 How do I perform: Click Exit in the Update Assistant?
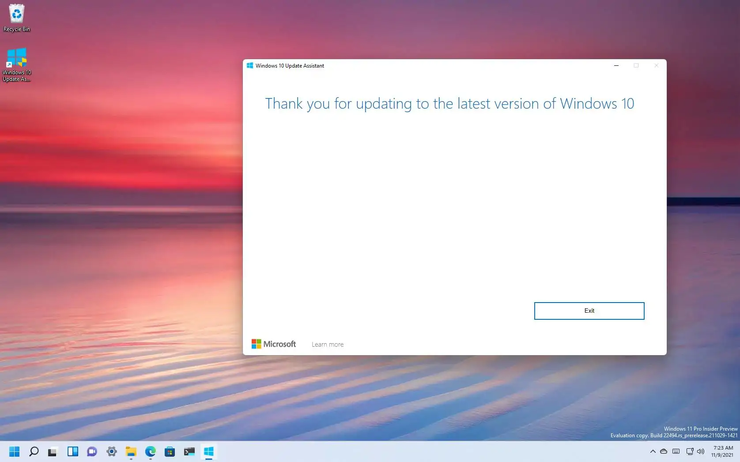click(589, 311)
